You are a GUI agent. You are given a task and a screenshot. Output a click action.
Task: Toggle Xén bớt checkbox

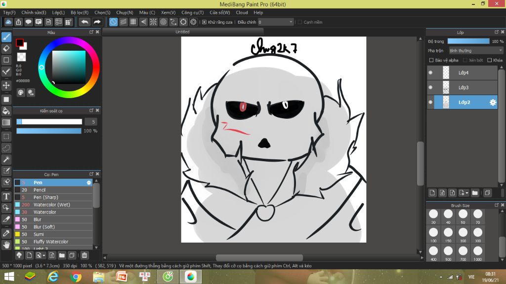[x=465, y=60]
